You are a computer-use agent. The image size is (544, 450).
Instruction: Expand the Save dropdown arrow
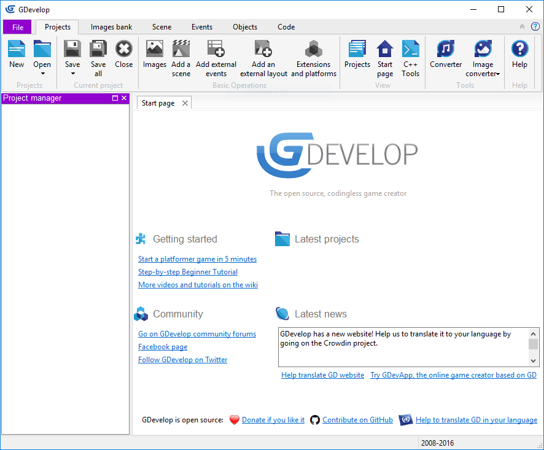tap(72, 74)
